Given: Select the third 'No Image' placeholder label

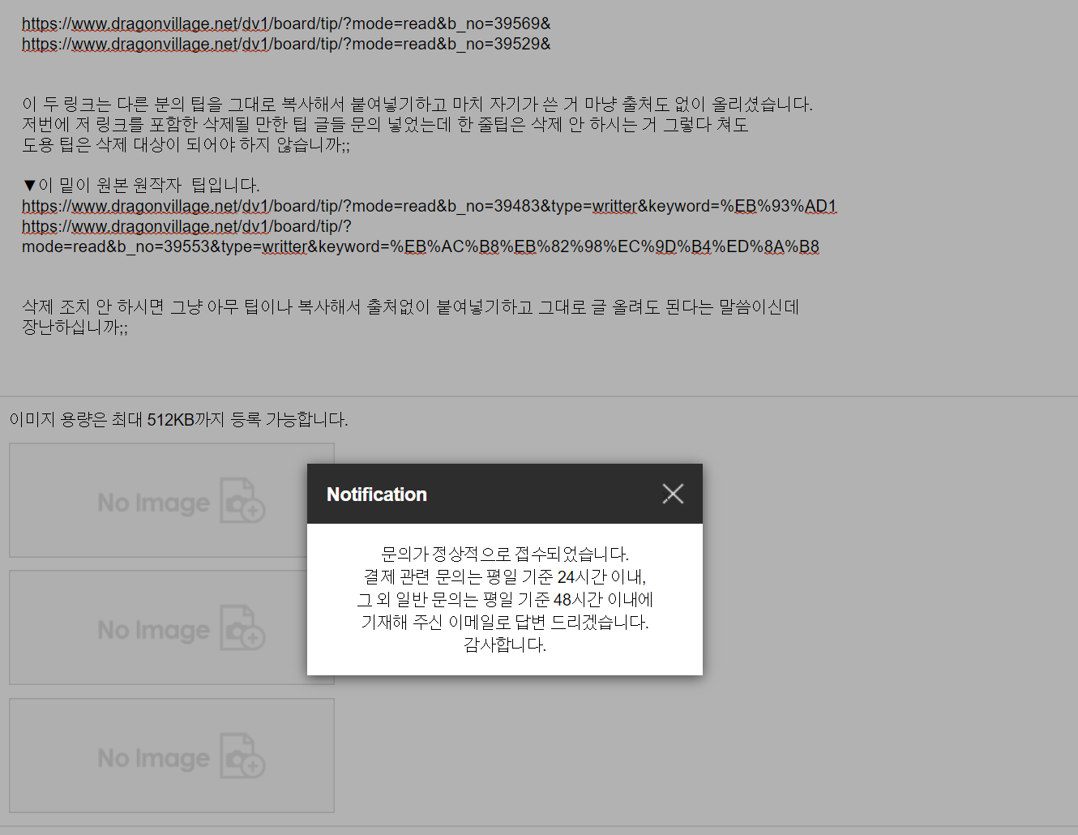Looking at the screenshot, I should (x=153, y=758).
